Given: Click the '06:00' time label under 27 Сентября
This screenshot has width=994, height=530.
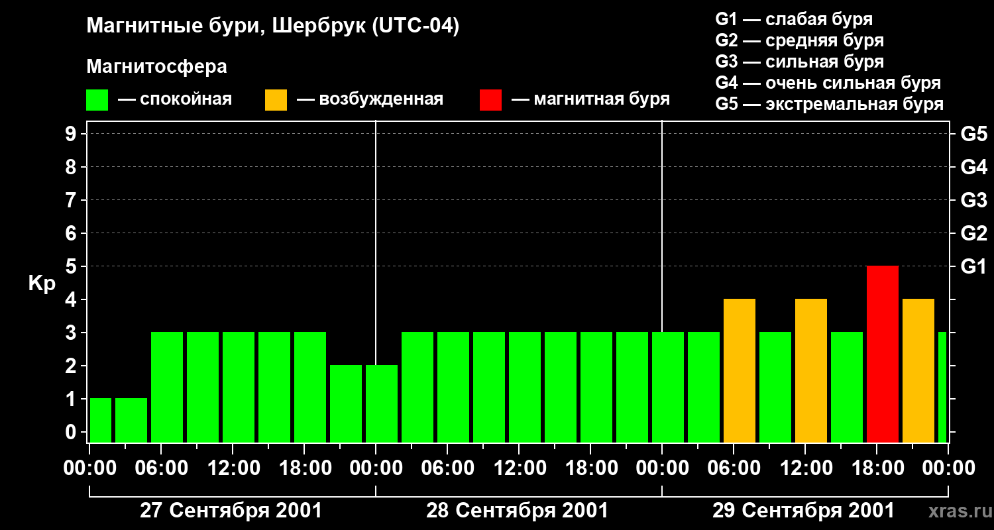Looking at the screenshot, I should [x=161, y=468].
